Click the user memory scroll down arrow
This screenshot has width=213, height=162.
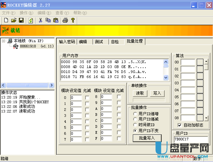[166, 78]
